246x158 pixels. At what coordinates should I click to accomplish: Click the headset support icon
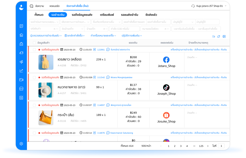point(193,6)
